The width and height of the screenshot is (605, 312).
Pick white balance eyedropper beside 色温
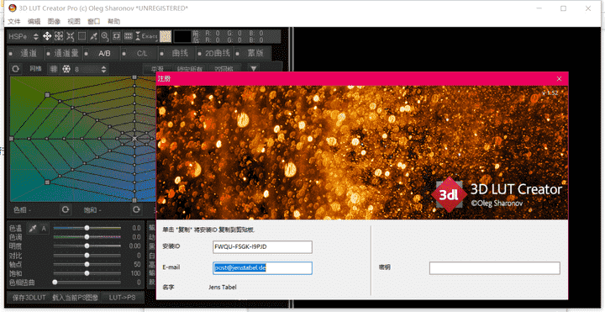(33, 229)
